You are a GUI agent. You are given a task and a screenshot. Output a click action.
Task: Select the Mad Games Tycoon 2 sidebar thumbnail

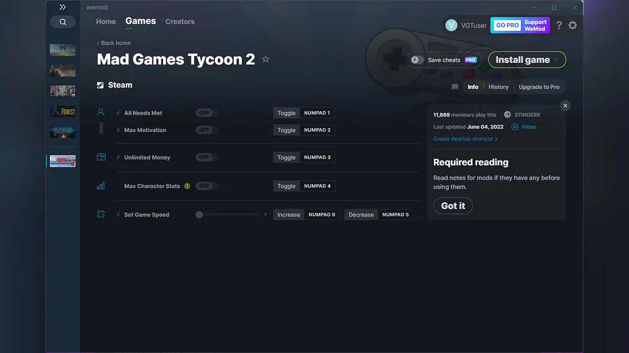pyautogui.click(x=62, y=161)
